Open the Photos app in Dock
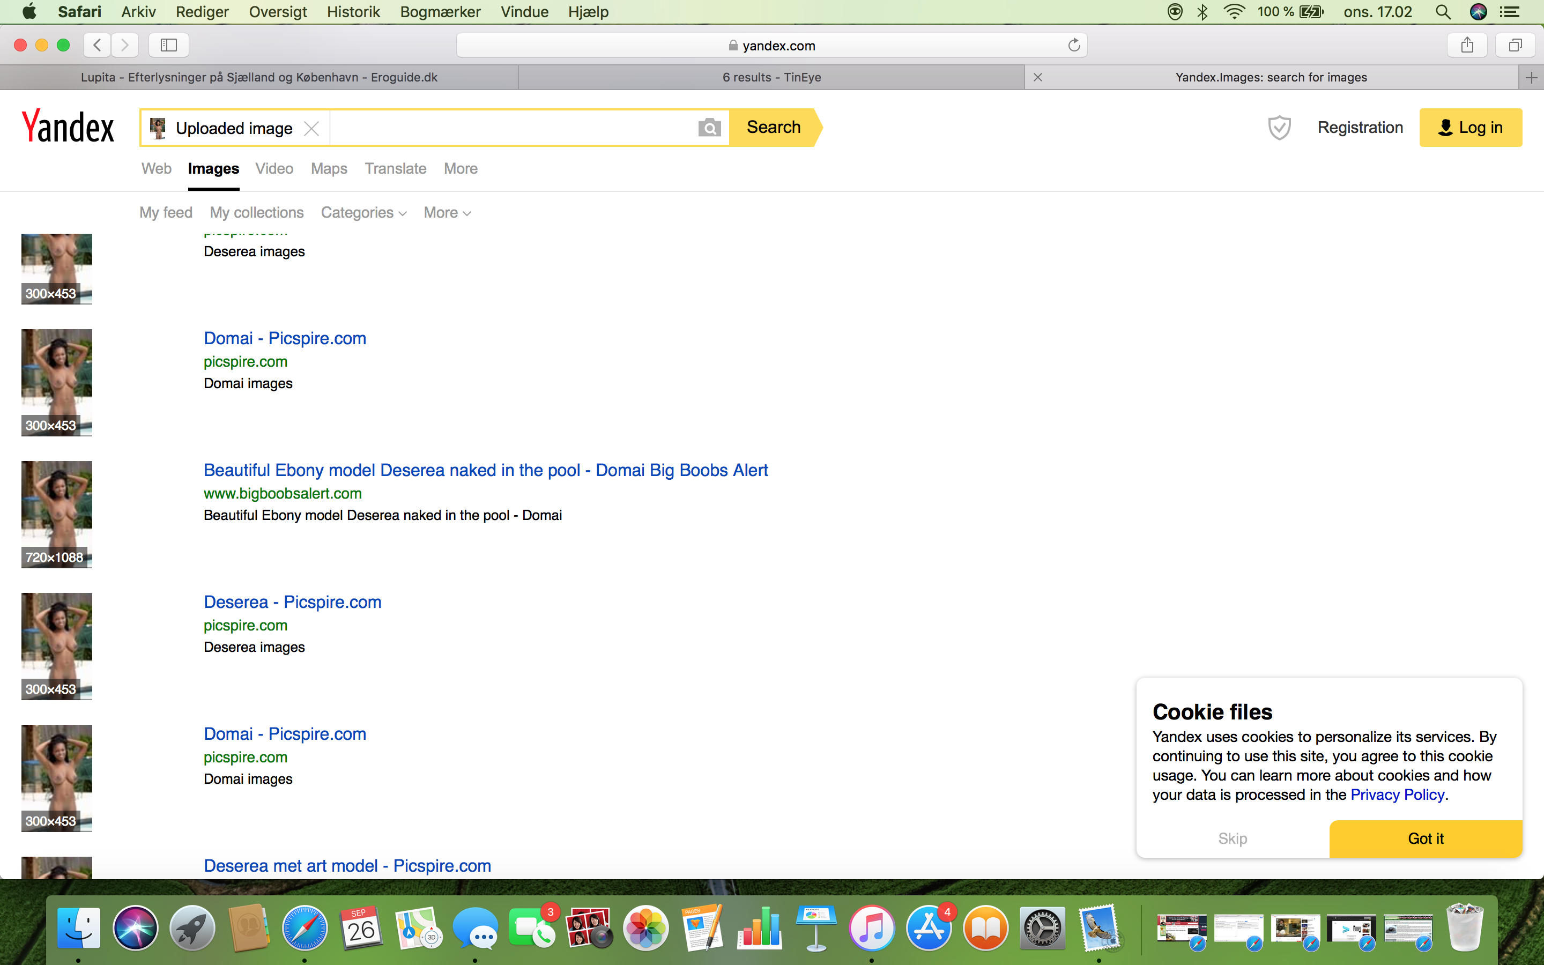 click(645, 927)
